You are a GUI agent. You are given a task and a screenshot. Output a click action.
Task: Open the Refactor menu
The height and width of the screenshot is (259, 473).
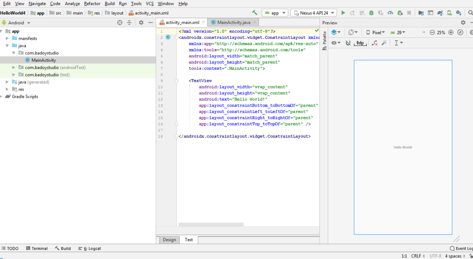coord(92,3)
